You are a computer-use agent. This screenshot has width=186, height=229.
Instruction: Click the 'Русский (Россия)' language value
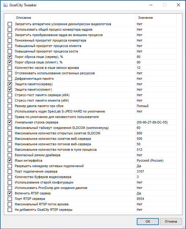point(150,161)
